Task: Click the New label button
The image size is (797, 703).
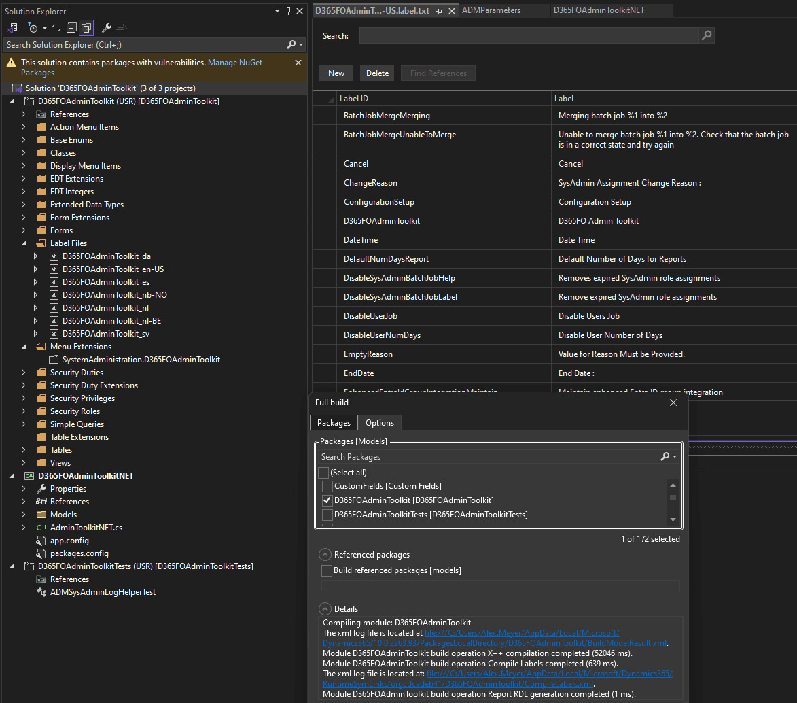Action: 336,73
